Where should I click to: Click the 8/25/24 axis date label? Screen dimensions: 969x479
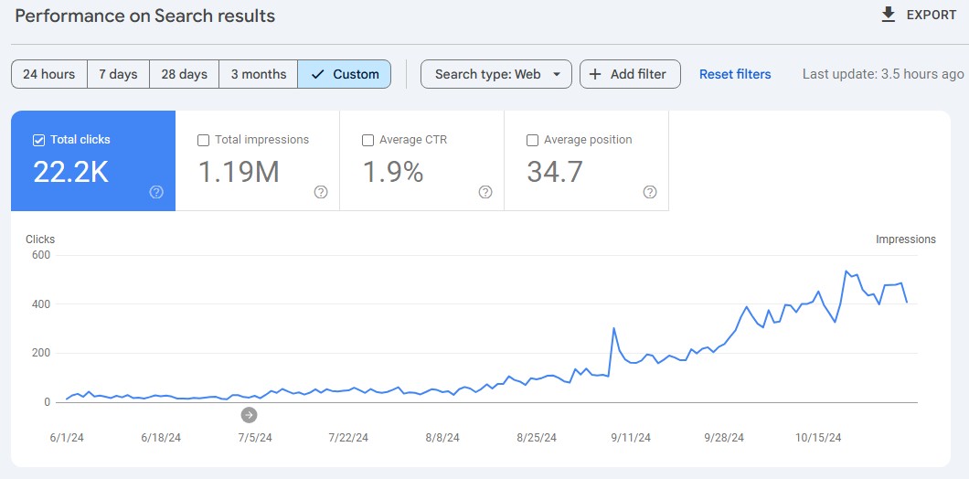pyautogui.click(x=537, y=438)
